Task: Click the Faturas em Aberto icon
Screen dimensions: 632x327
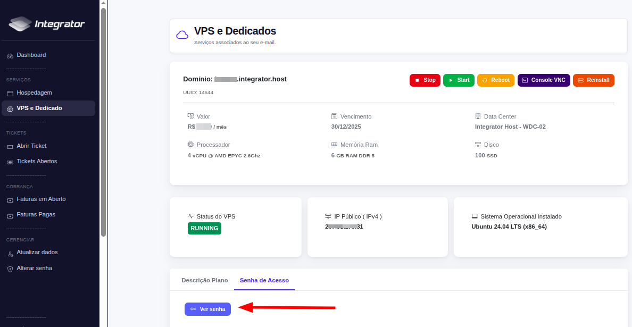Action: [x=10, y=200]
